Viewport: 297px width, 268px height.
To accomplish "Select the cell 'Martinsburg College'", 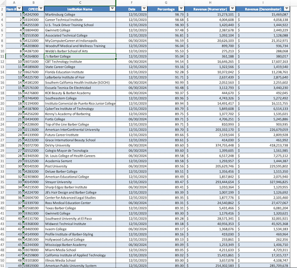I will pos(80,15).
